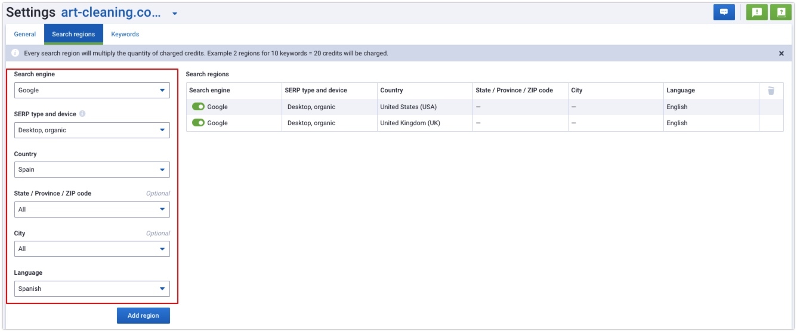The height and width of the screenshot is (332, 797).
Task: Click the Settings page heading
Action: pyautogui.click(x=31, y=13)
